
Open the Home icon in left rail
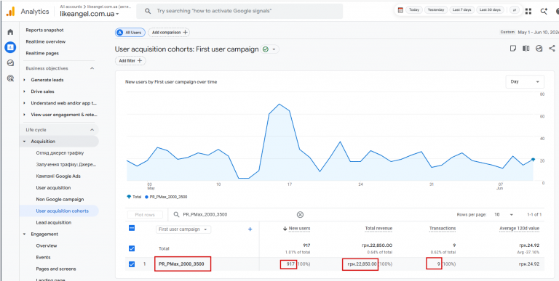click(10, 32)
